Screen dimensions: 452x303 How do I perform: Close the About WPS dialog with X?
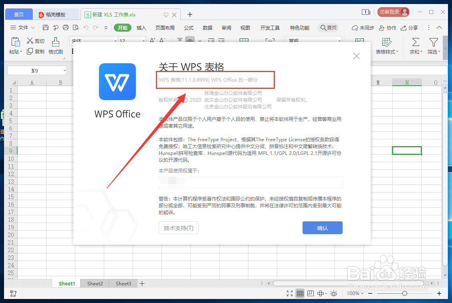tap(357, 56)
